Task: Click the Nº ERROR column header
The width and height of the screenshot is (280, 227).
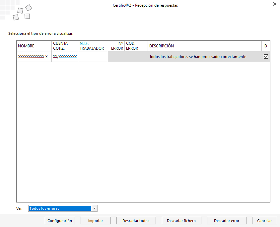Action: point(116,46)
